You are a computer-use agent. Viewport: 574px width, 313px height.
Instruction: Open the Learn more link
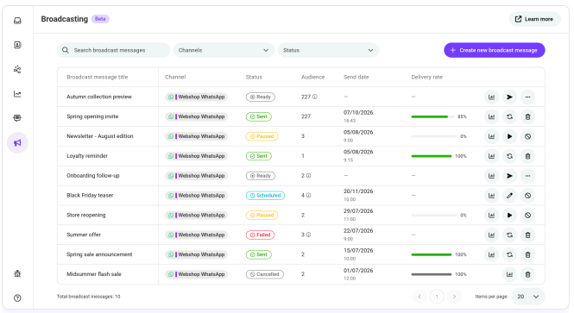pos(534,19)
